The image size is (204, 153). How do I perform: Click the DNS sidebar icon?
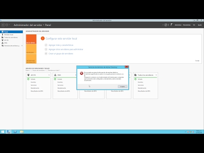[3, 43]
